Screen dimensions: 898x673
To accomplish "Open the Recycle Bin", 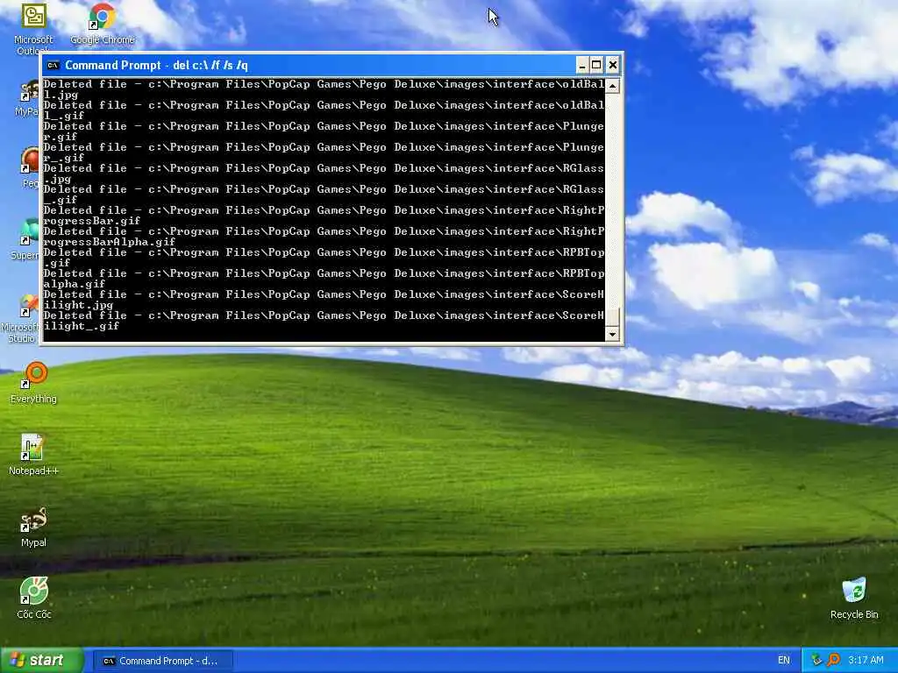I will (854, 598).
